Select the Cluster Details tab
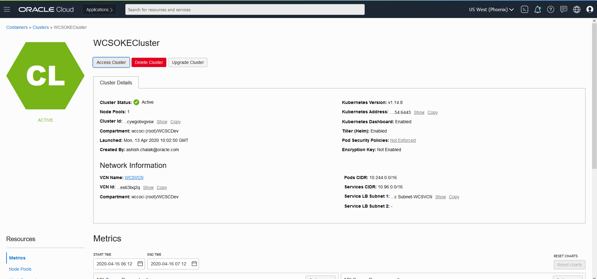 [x=116, y=83]
